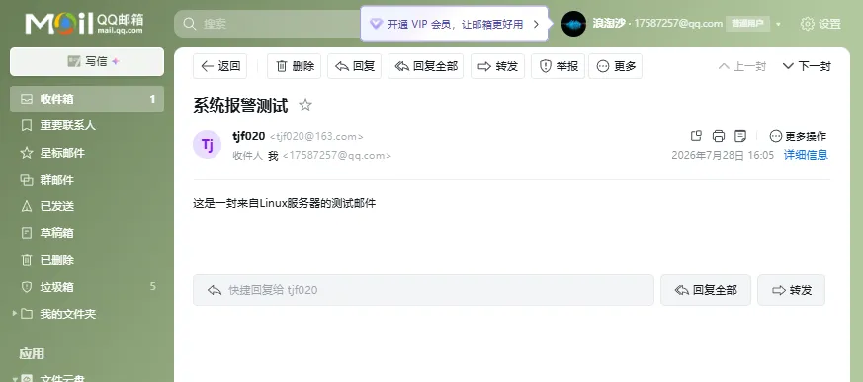Click the sender address tjf020@163.com

(316, 137)
